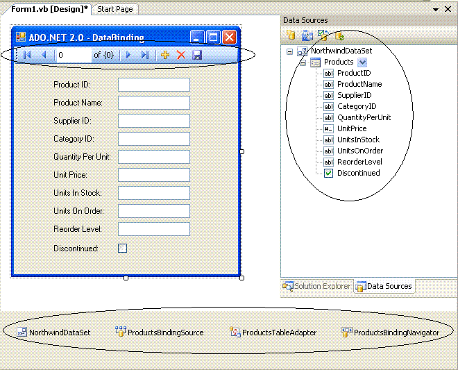Click Move Next navigator arrow

(128, 55)
